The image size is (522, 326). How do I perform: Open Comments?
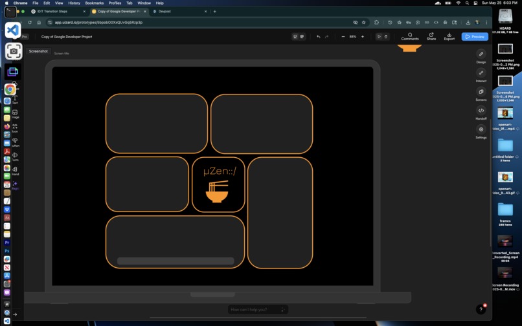(410, 37)
